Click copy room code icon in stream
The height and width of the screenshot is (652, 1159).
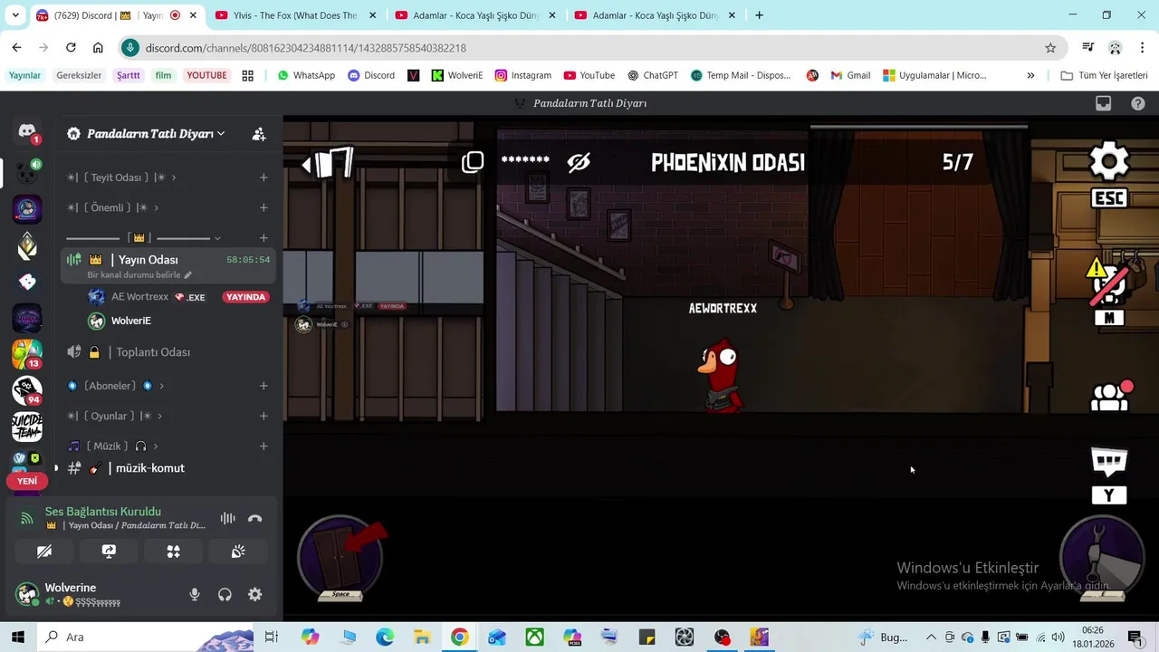tap(473, 163)
